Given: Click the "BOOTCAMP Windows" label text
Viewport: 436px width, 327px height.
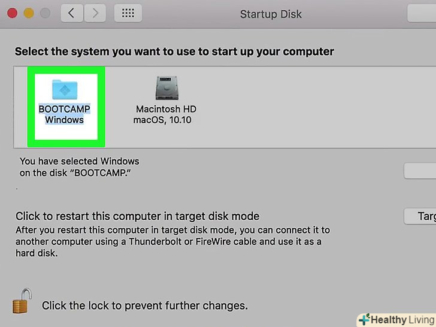Looking at the screenshot, I should pyautogui.click(x=64, y=114).
